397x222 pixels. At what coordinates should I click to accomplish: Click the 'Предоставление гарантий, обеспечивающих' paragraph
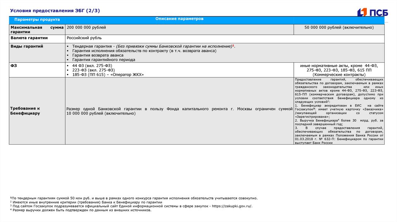click(x=339, y=91)
